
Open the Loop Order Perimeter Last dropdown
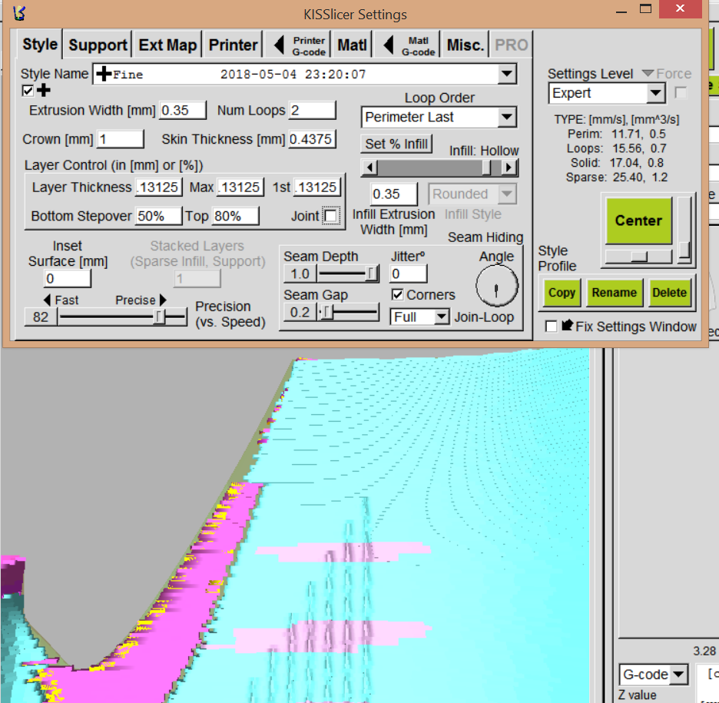[507, 117]
